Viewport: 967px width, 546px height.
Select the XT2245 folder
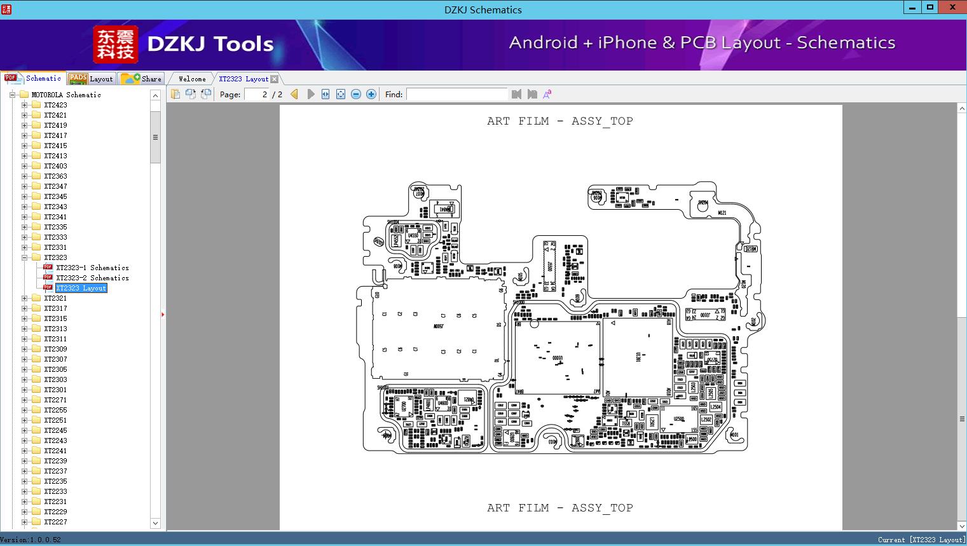point(55,430)
